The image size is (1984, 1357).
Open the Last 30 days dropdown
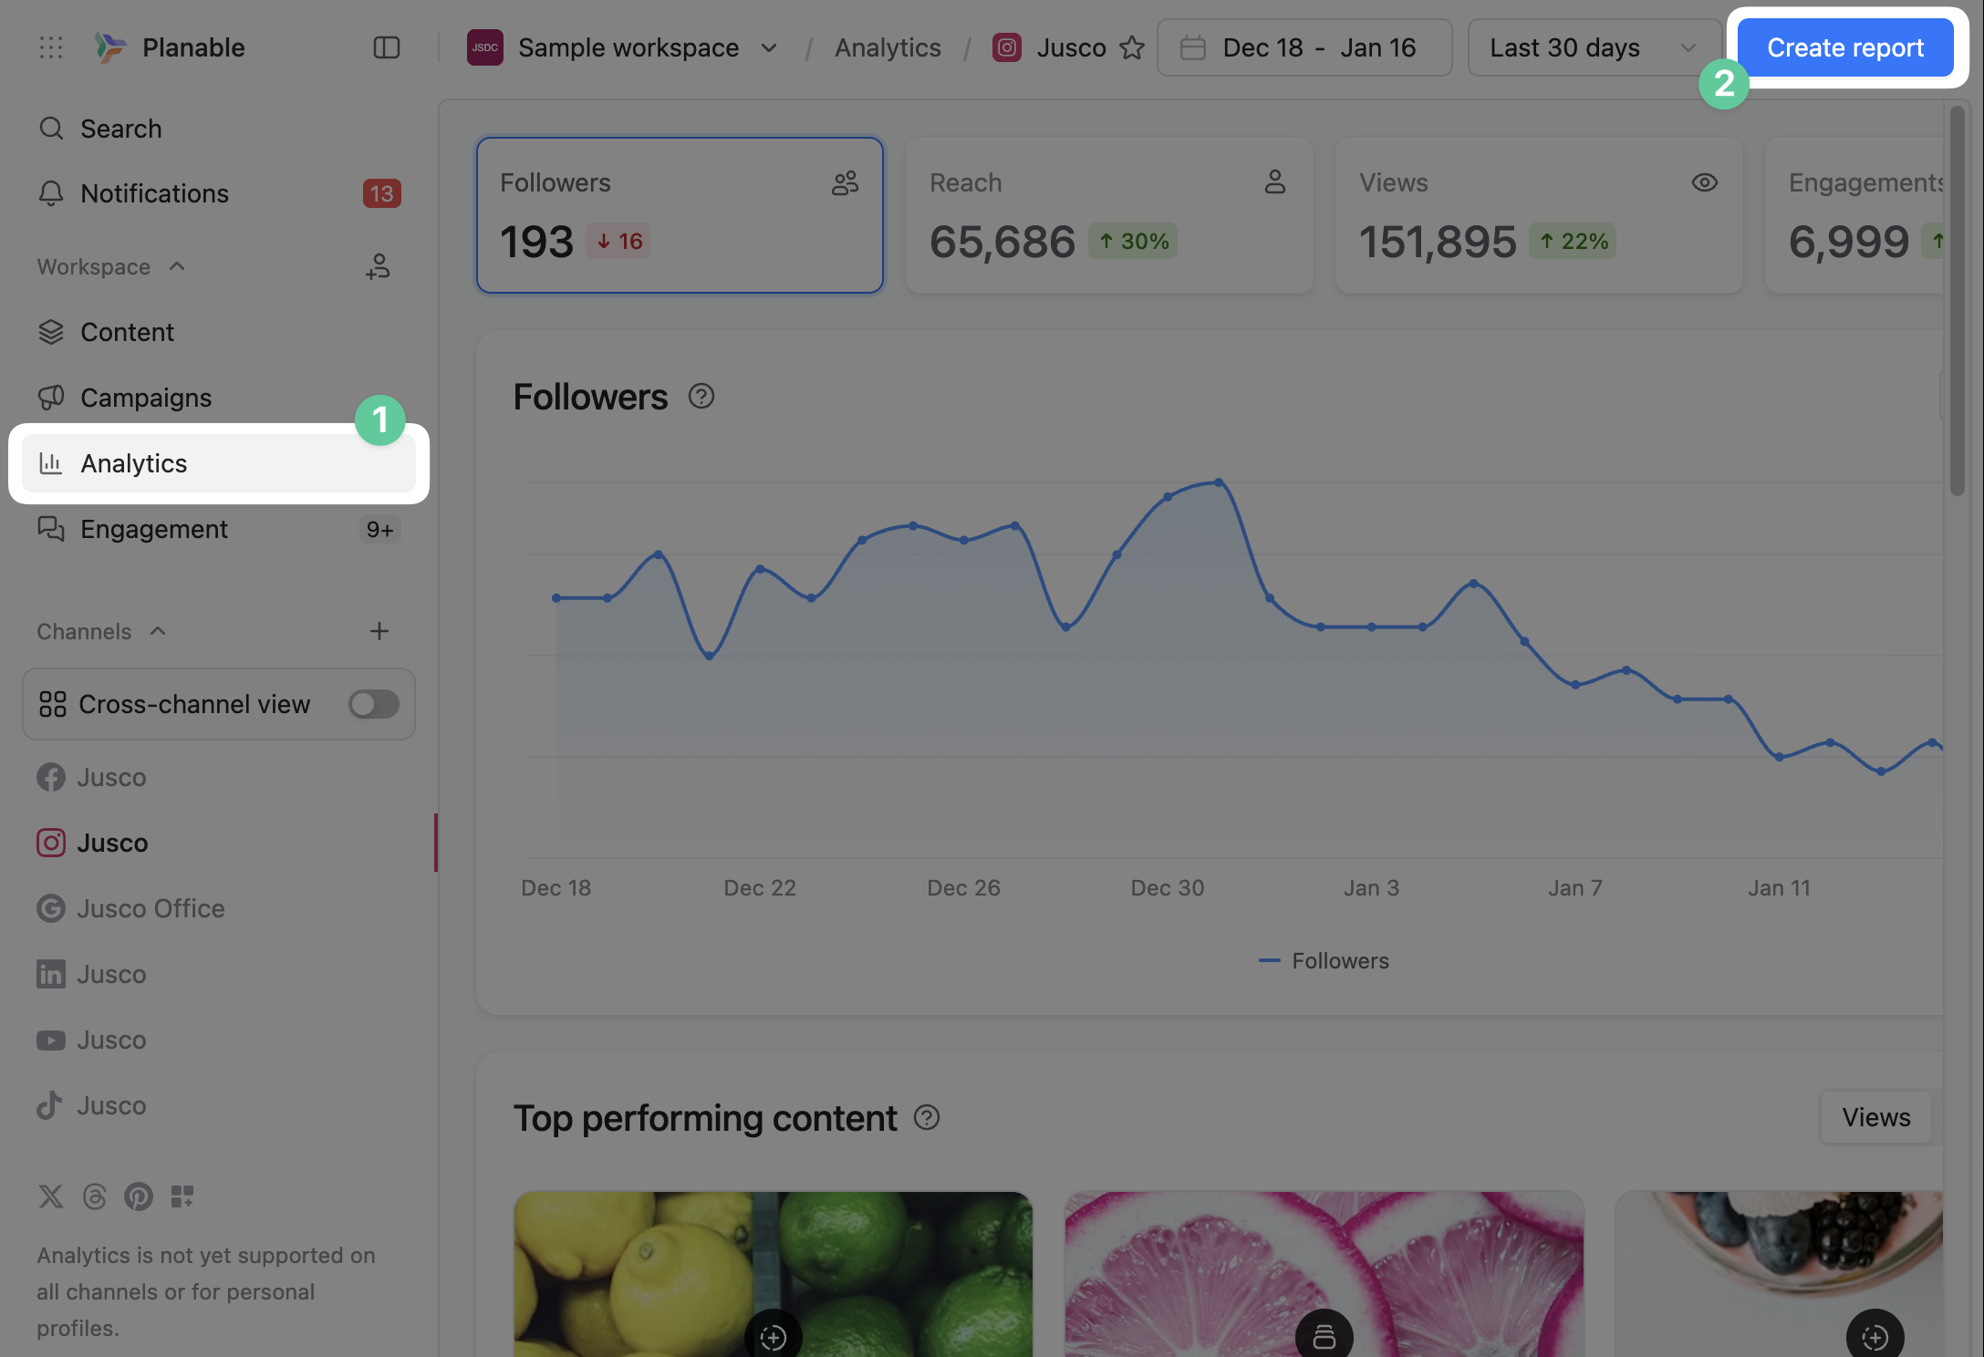pos(1593,47)
